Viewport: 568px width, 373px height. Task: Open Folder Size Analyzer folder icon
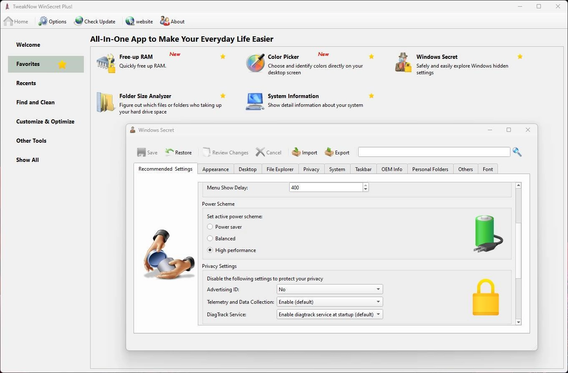point(106,102)
